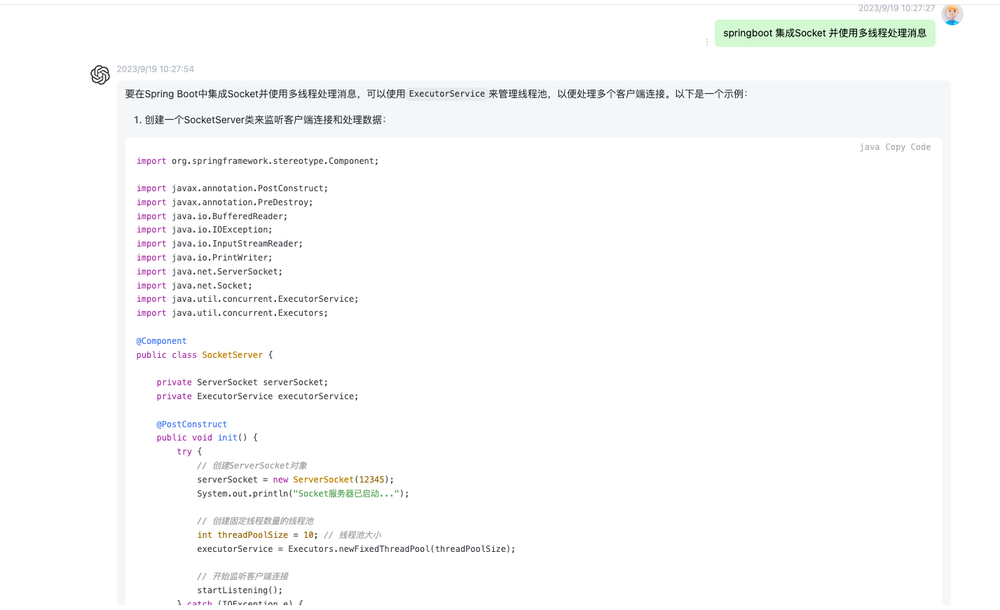This screenshot has height=610, width=1000.
Task: Click the startListening(); line
Action: (x=240, y=590)
